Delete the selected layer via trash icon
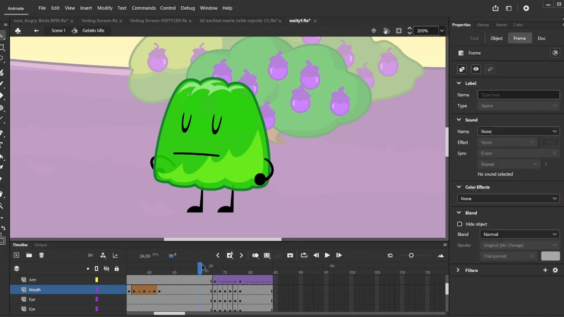Viewport: 564px width, 317px height. coord(41,255)
